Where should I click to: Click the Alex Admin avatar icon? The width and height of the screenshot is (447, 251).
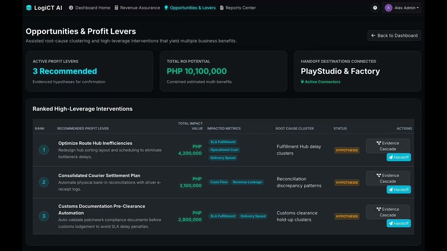click(389, 8)
